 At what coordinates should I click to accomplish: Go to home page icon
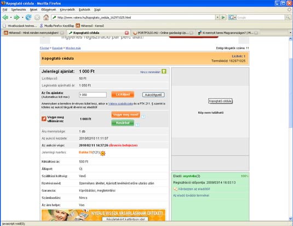coord(46,18)
